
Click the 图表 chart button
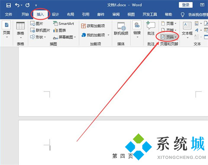tap(59, 30)
